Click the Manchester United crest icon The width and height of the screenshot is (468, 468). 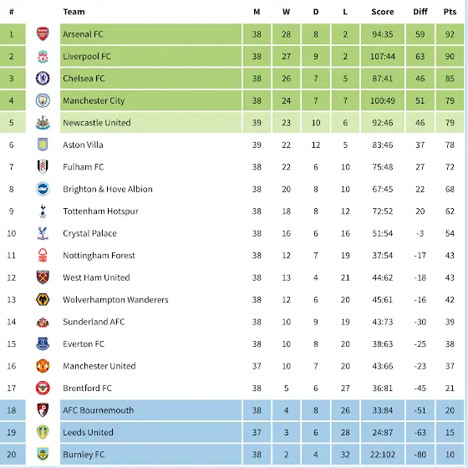(43, 366)
